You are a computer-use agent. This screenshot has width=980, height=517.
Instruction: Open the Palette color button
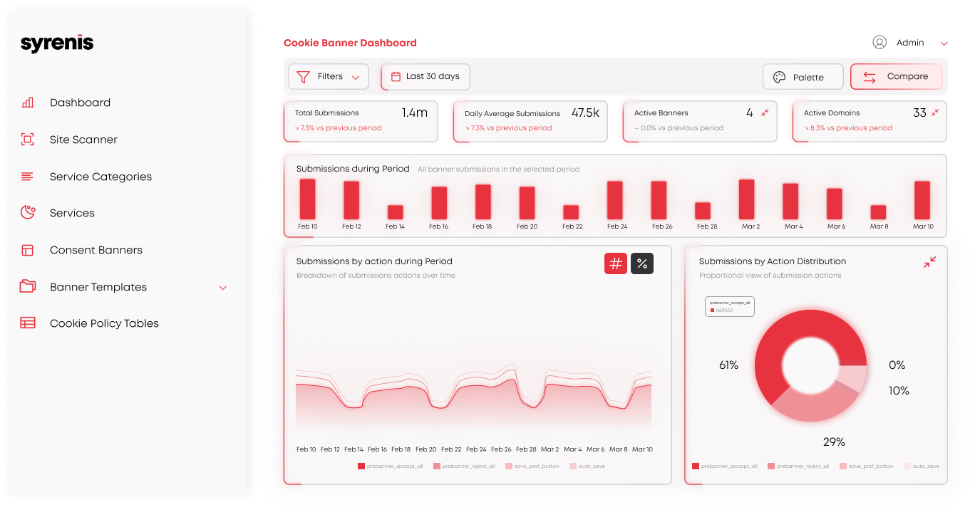coord(803,77)
